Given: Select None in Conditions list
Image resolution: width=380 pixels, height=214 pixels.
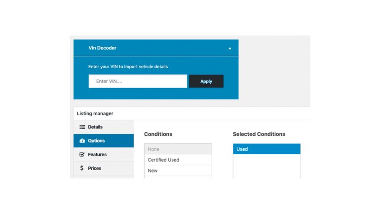Looking at the screenshot, I should pyautogui.click(x=178, y=149).
